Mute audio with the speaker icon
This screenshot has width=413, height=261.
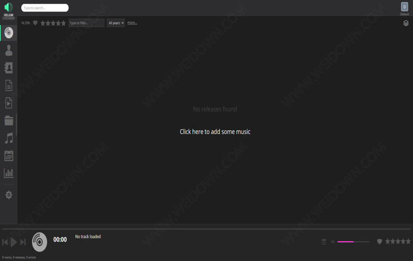tap(333, 242)
